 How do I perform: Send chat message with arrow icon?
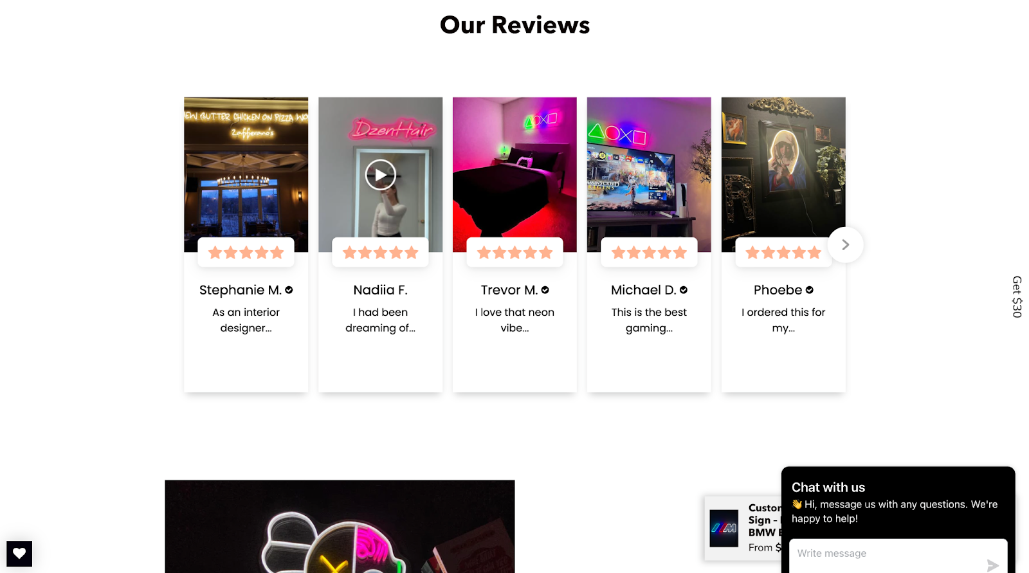pyautogui.click(x=992, y=565)
